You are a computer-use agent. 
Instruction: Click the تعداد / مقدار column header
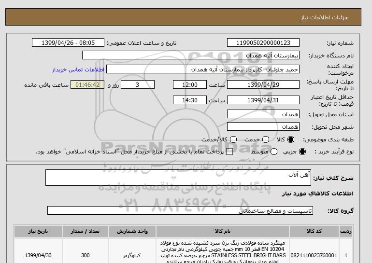86,231
